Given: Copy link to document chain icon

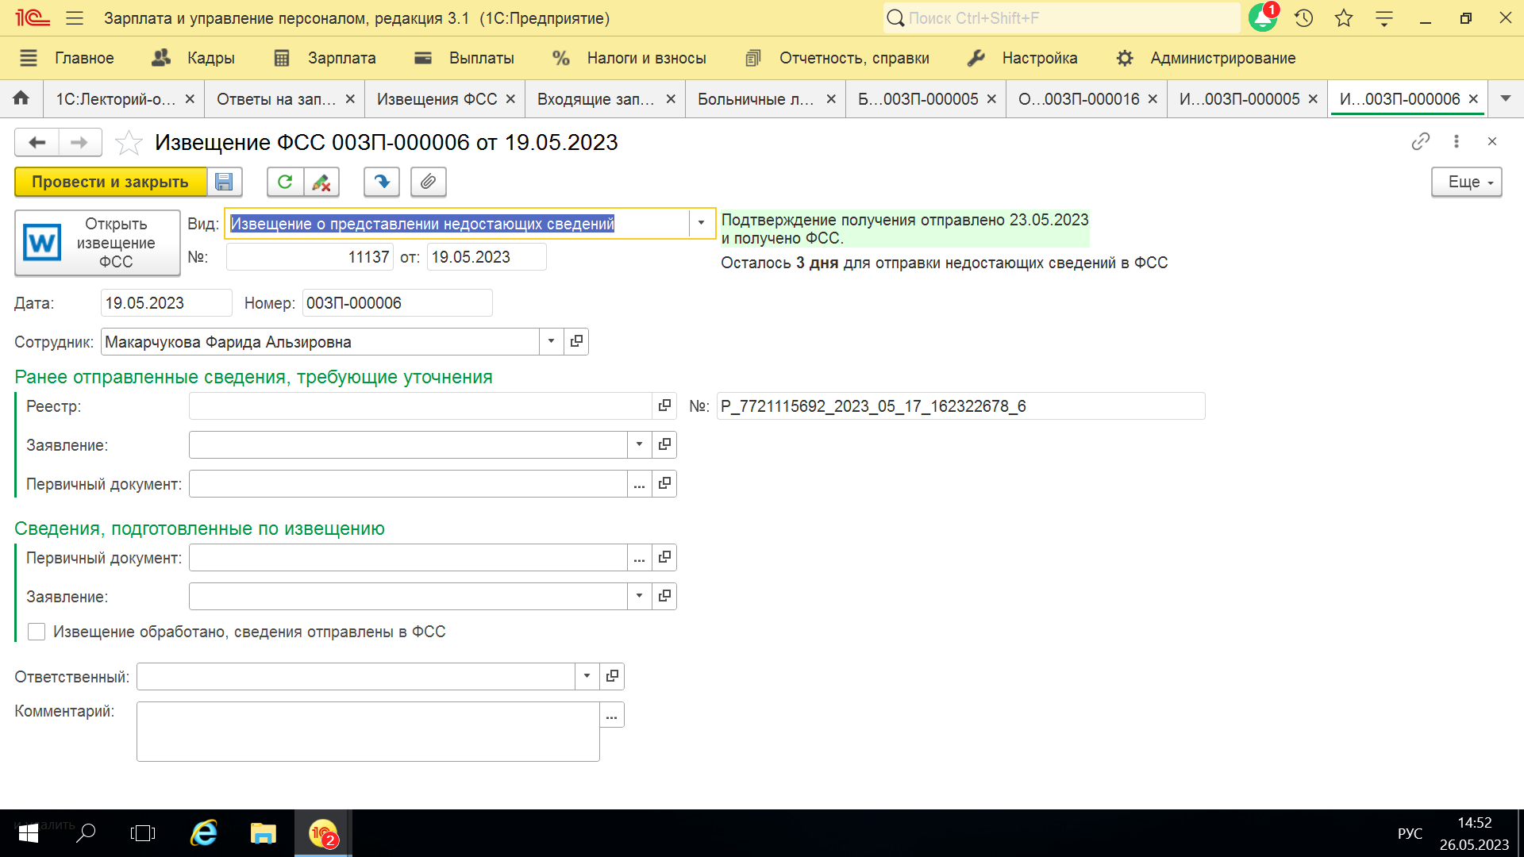Looking at the screenshot, I should (1421, 141).
